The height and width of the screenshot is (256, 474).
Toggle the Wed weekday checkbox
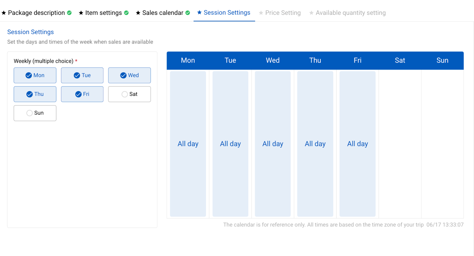[x=129, y=75]
